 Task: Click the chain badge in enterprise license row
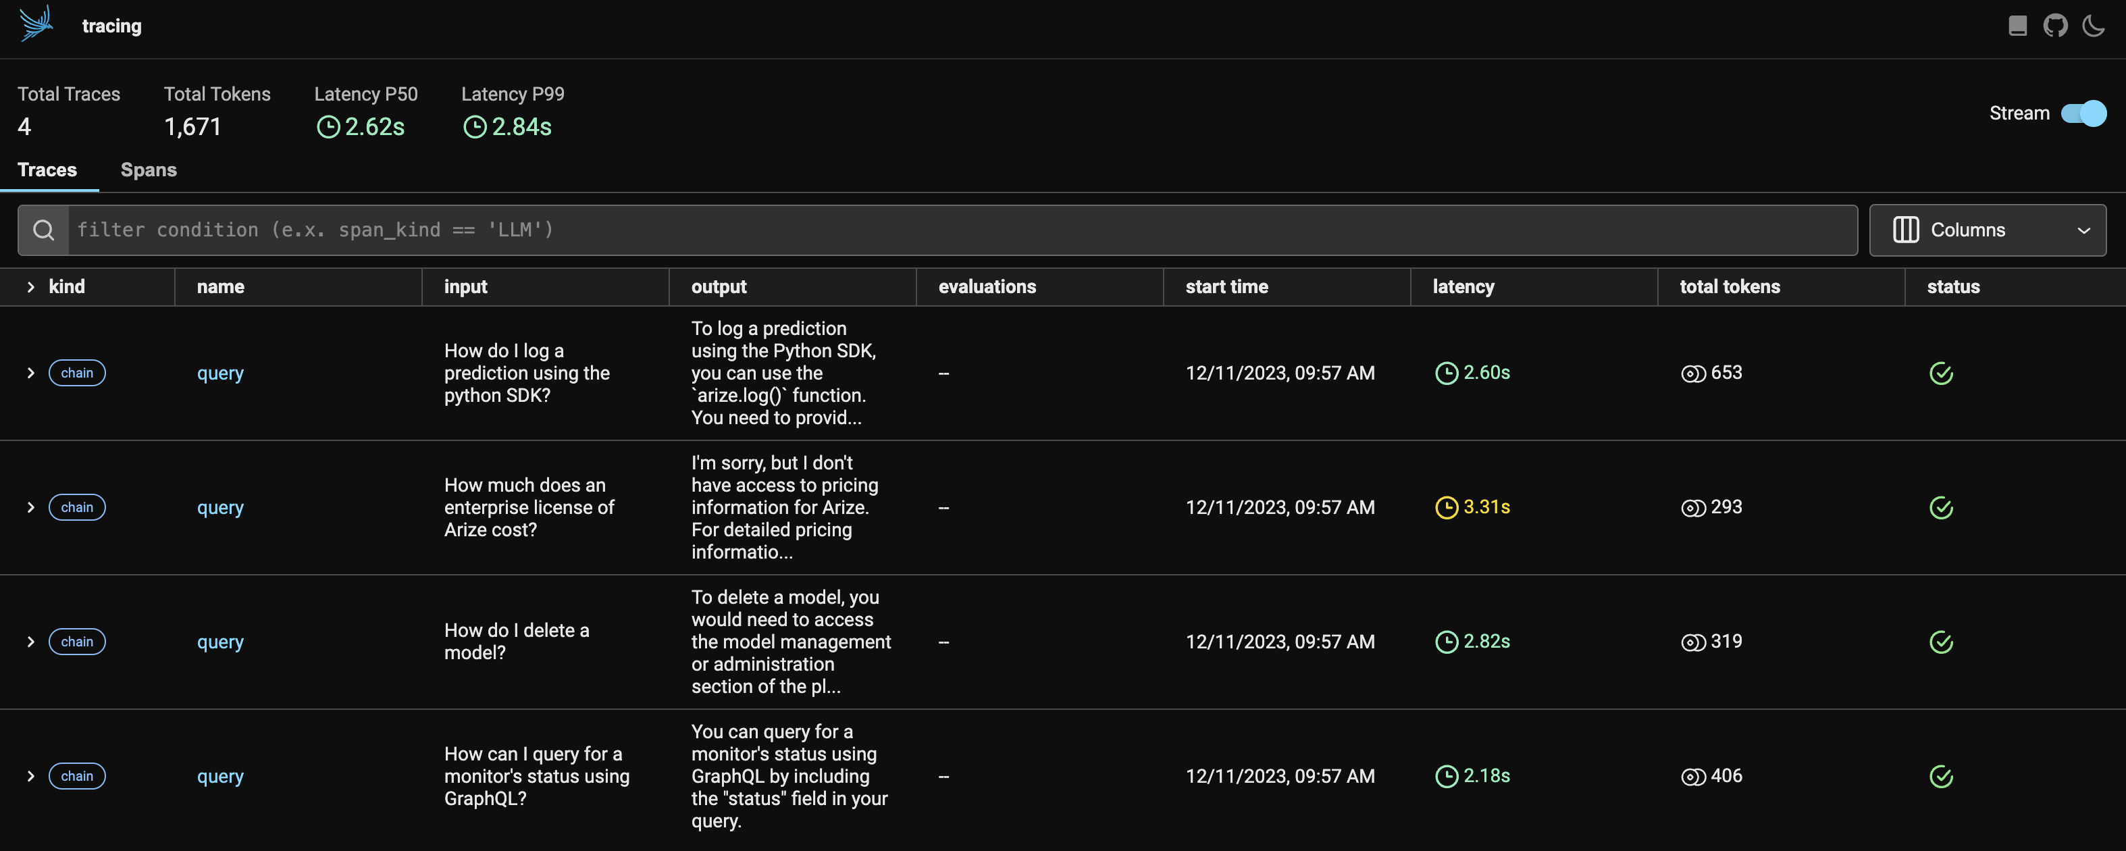coord(77,508)
